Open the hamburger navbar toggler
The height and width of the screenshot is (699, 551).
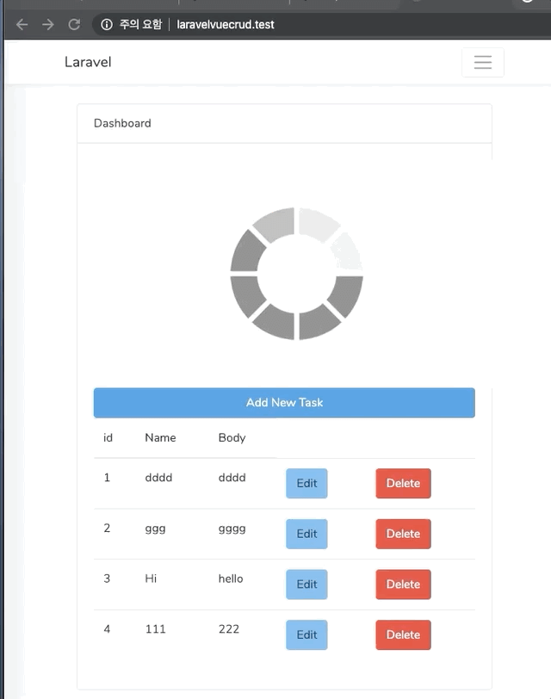483,62
